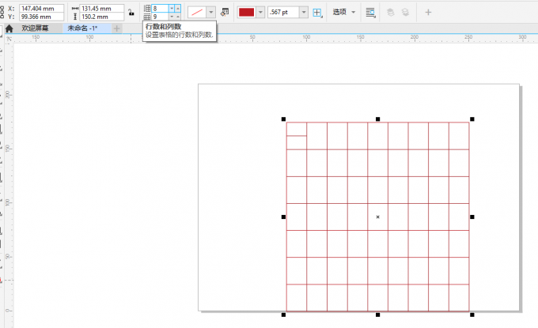Click the height field 150.2 mm

(x=101, y=17)
